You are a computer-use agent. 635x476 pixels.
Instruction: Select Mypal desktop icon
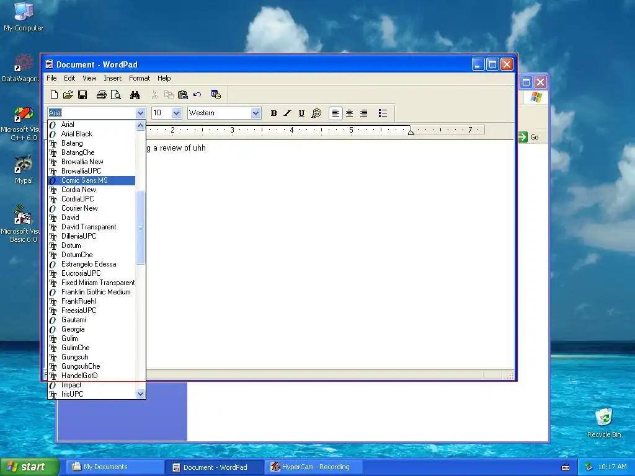coord(24,169)
